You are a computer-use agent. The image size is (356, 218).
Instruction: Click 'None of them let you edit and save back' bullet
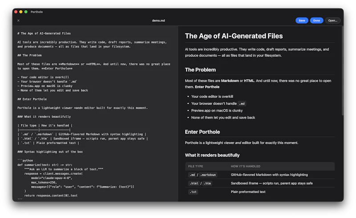[223, 117]
